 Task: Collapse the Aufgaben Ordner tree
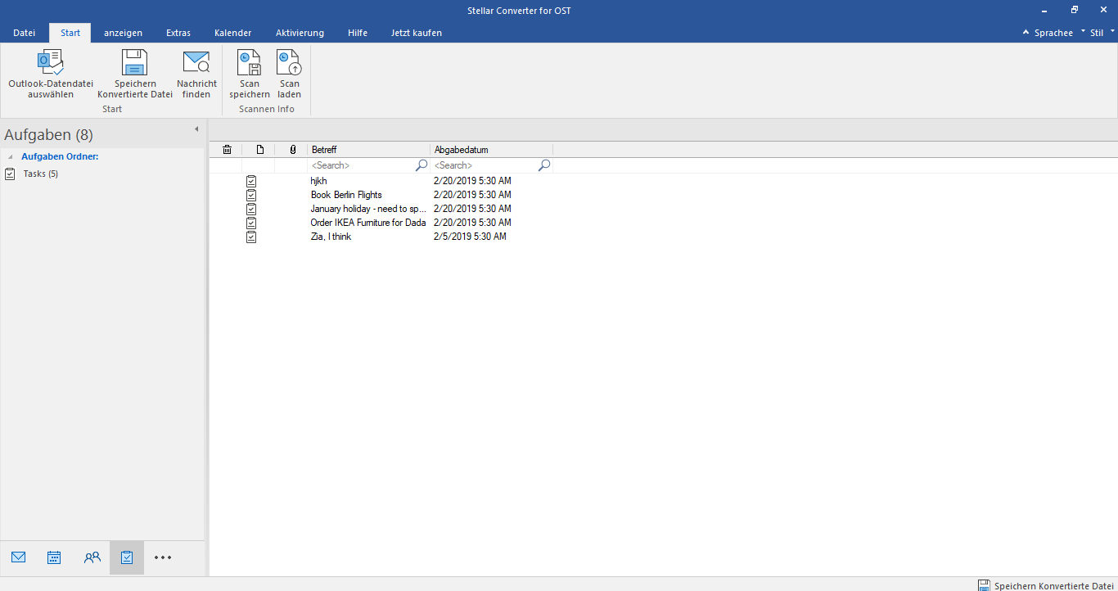coord(11,156)
